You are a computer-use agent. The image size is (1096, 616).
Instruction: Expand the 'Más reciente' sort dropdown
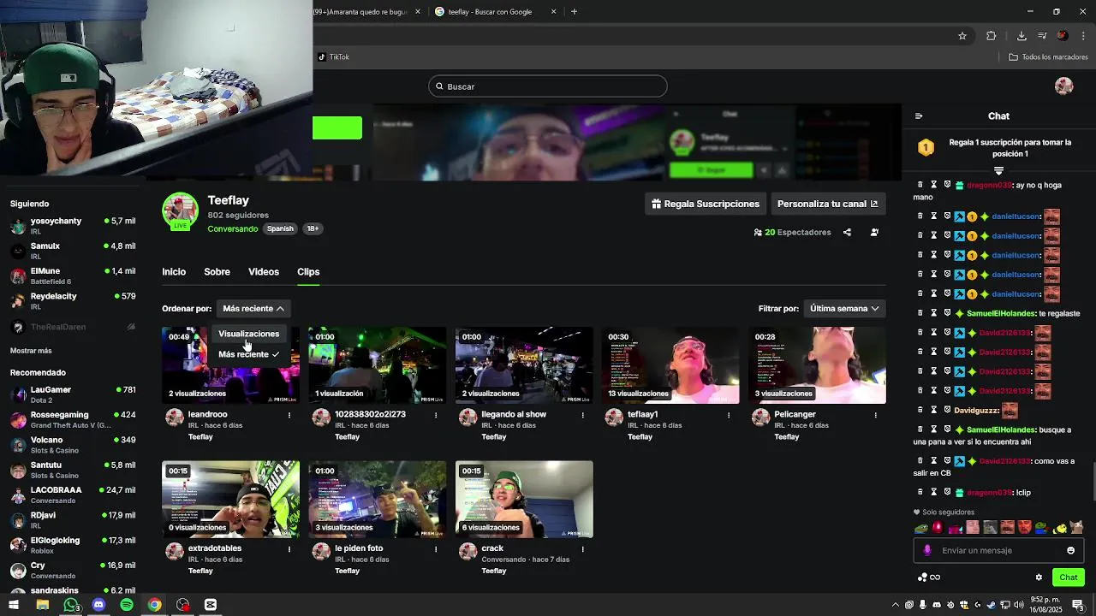[x=253, y=308]
